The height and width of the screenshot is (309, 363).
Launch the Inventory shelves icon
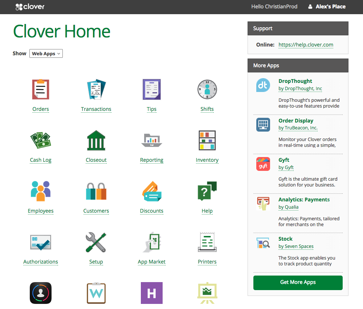click(x=207, y=140)
